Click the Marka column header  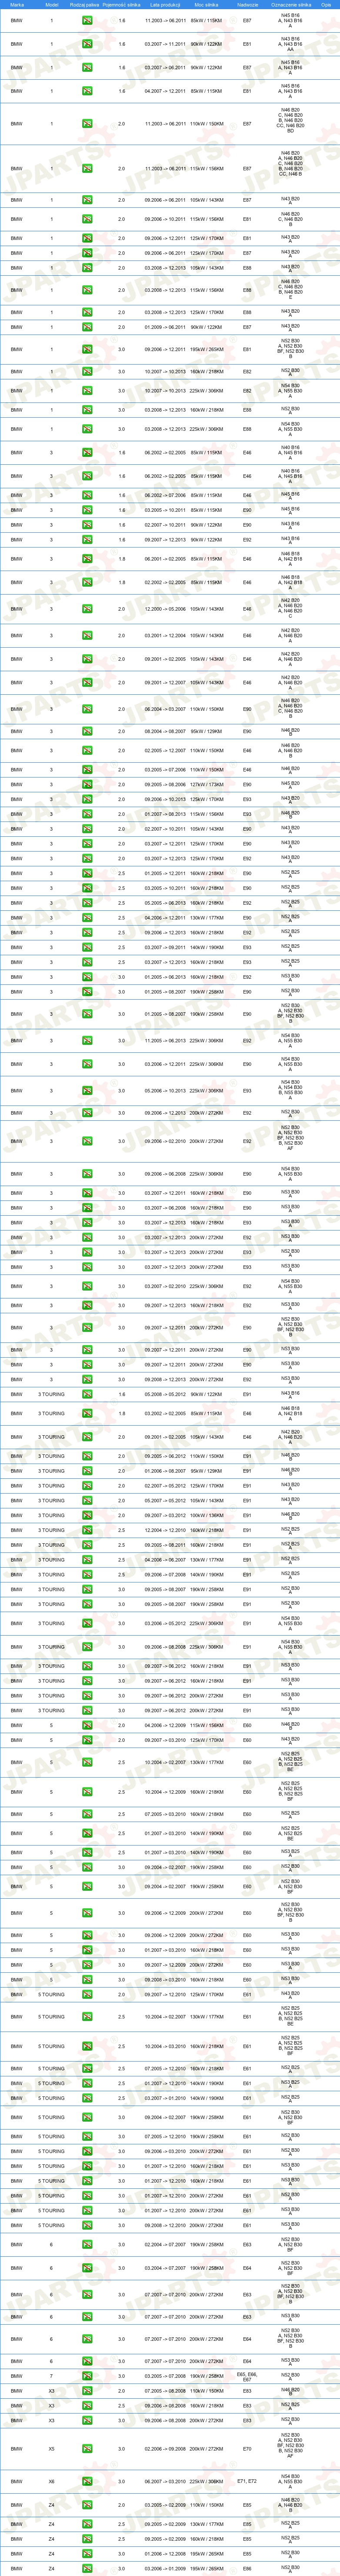(x=17, y=4)
